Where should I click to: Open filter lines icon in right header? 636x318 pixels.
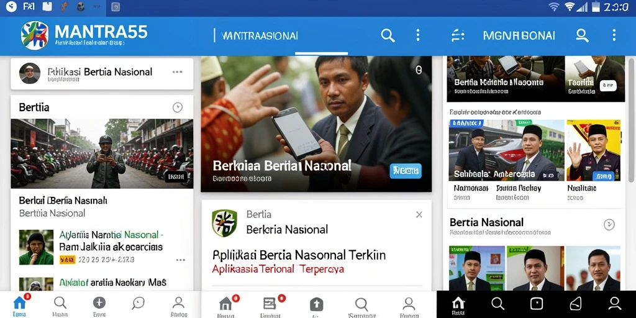458,35
